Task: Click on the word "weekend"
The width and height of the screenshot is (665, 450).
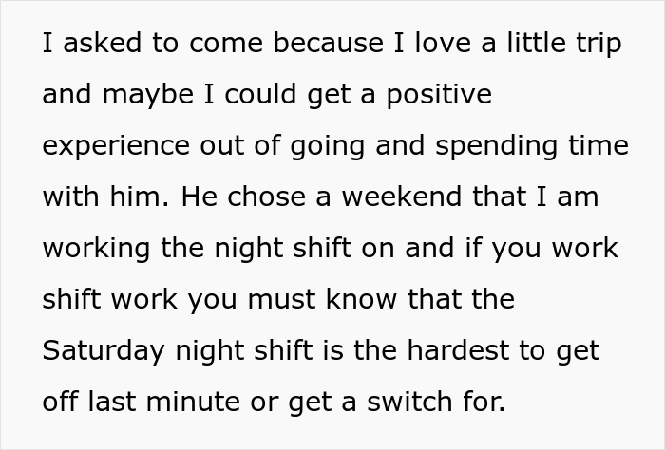Action: [x=402, y=197]
